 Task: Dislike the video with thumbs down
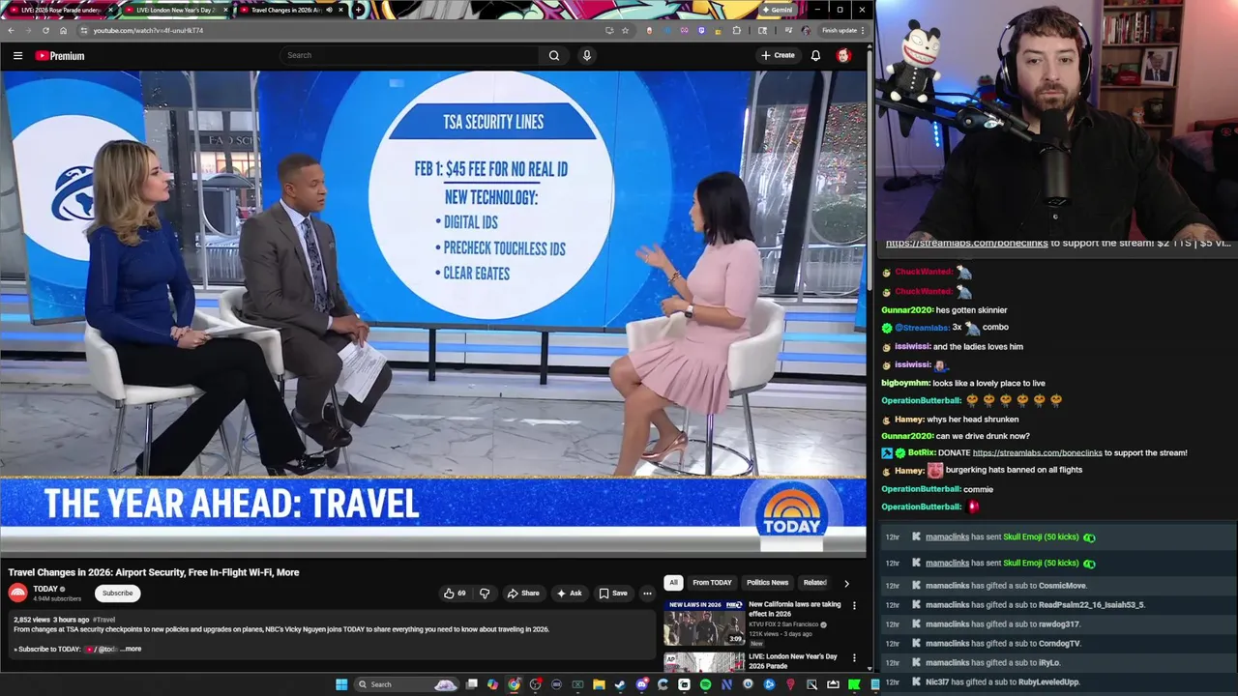(x=485, y=593)
